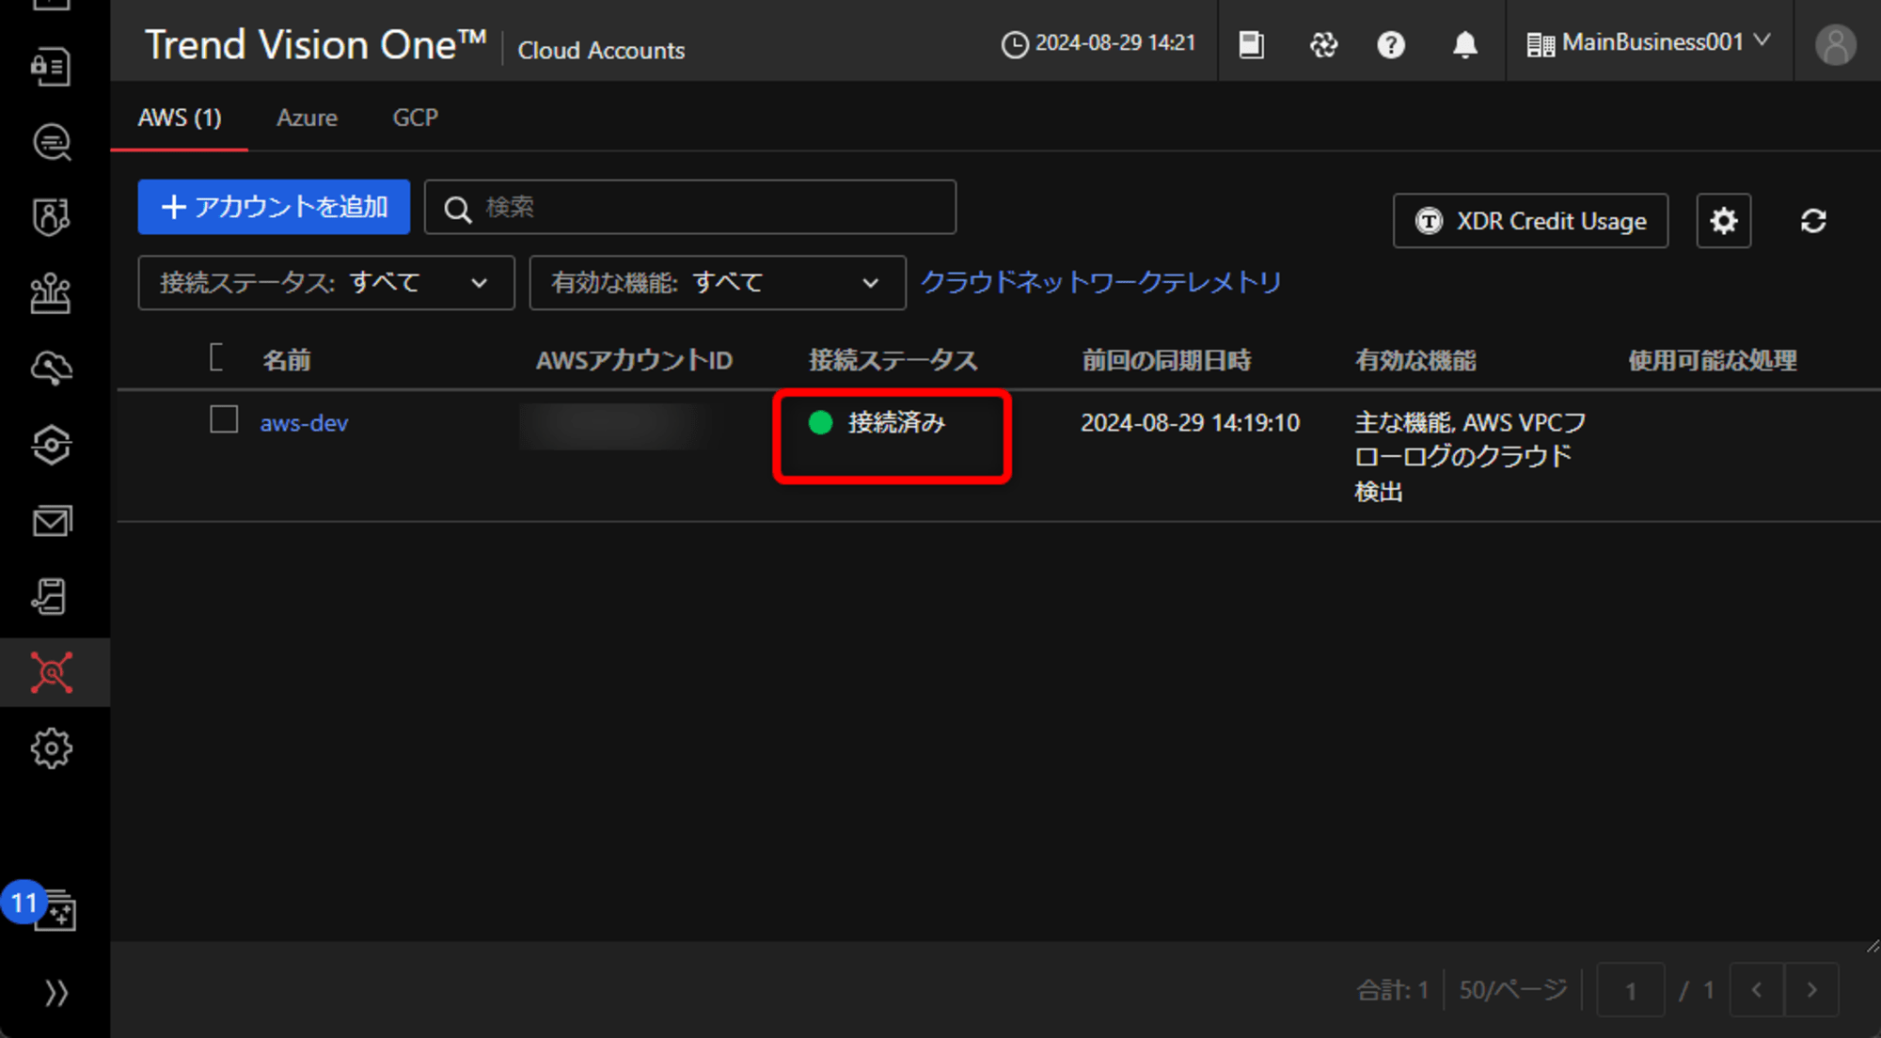Open the user profile avatar
The width and height of the screenshot is (1881, 1038).
1835,44
